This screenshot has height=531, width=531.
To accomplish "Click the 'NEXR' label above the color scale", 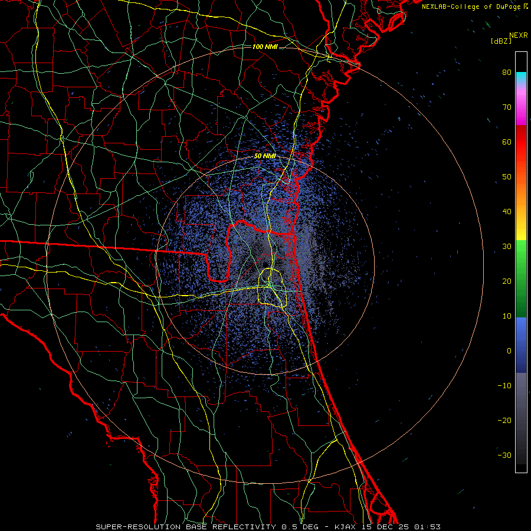I will tap(518, 35).
